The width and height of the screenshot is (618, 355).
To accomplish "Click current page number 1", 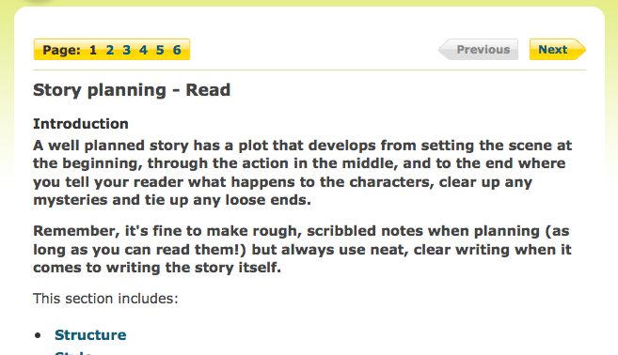I will click(93, 50).
